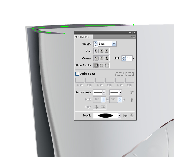Click the first dash input field
This screenshot has height=157, width=174.
80,80
